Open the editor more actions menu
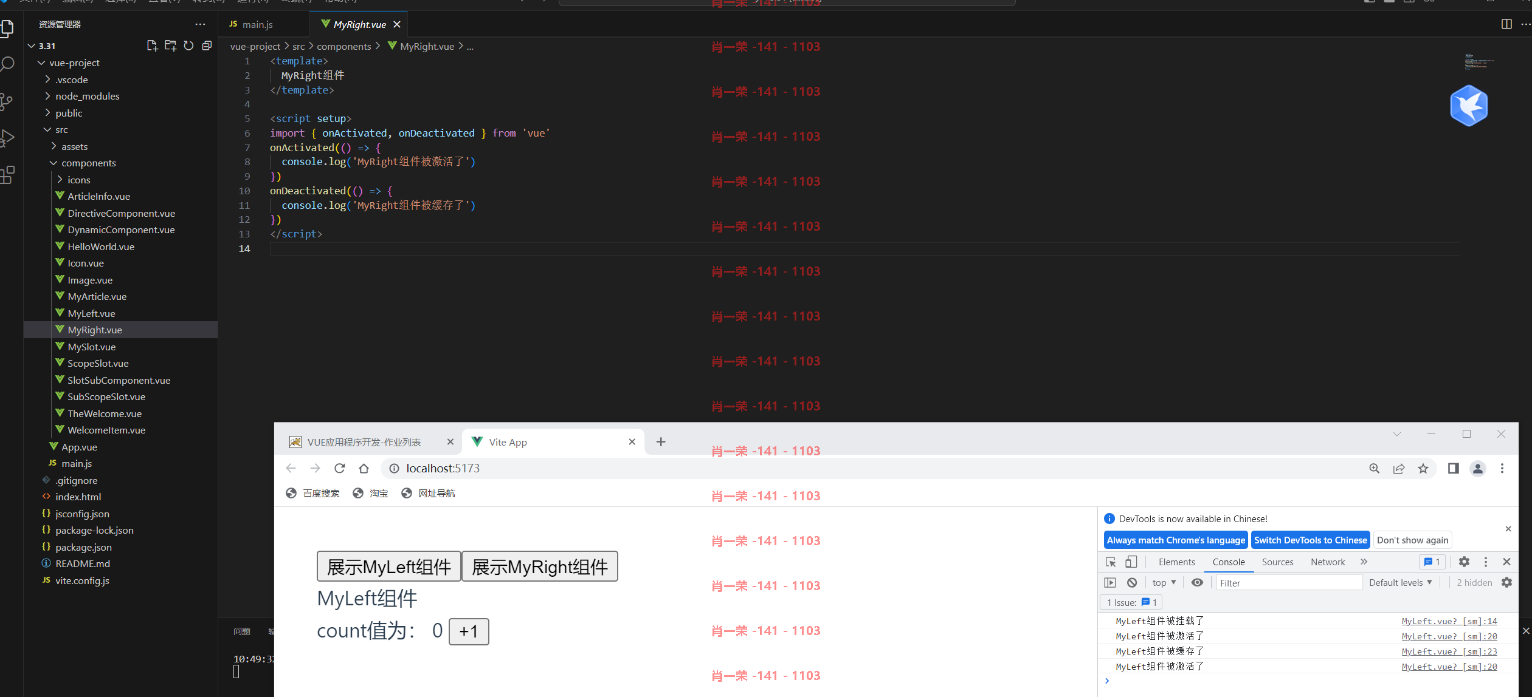 1525,24
